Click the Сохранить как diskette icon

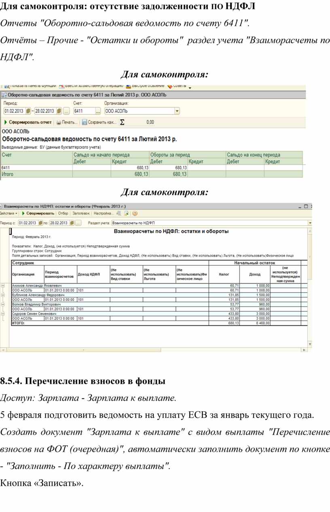(x=85, y=122)
